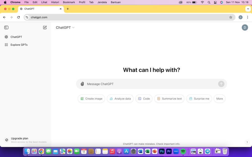Screen dimensions: 252x157
Task: Expand the ChatGPT model selector dropdown
Action: 65,28
